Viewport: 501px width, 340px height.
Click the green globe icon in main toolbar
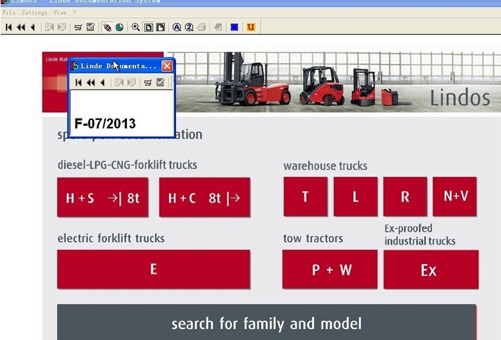(119, 28)
